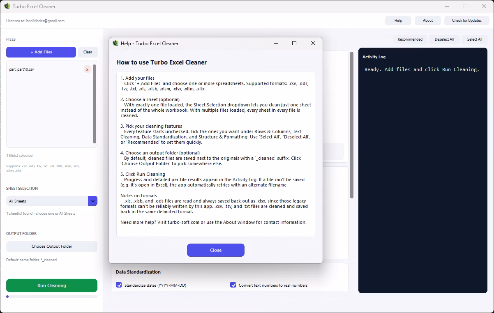The width and height of the screenshot is (494, 313).
Task: Apply the Recommended feature preset
Action: click(x=410, y=39)
